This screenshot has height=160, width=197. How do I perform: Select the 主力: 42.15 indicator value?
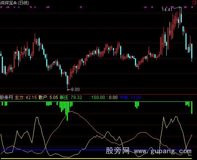[26, 98]
